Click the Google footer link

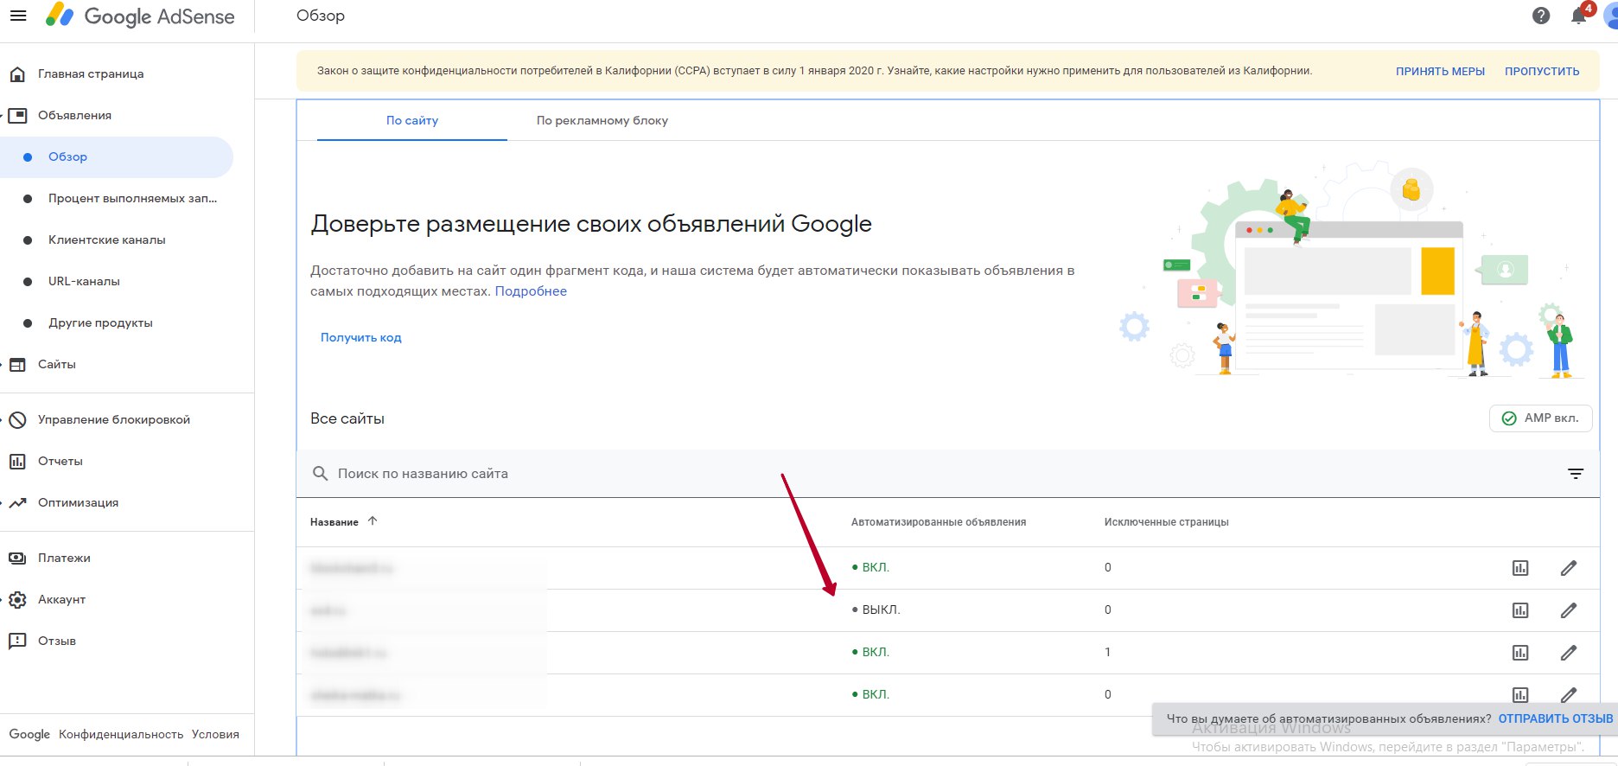(29, 735)
